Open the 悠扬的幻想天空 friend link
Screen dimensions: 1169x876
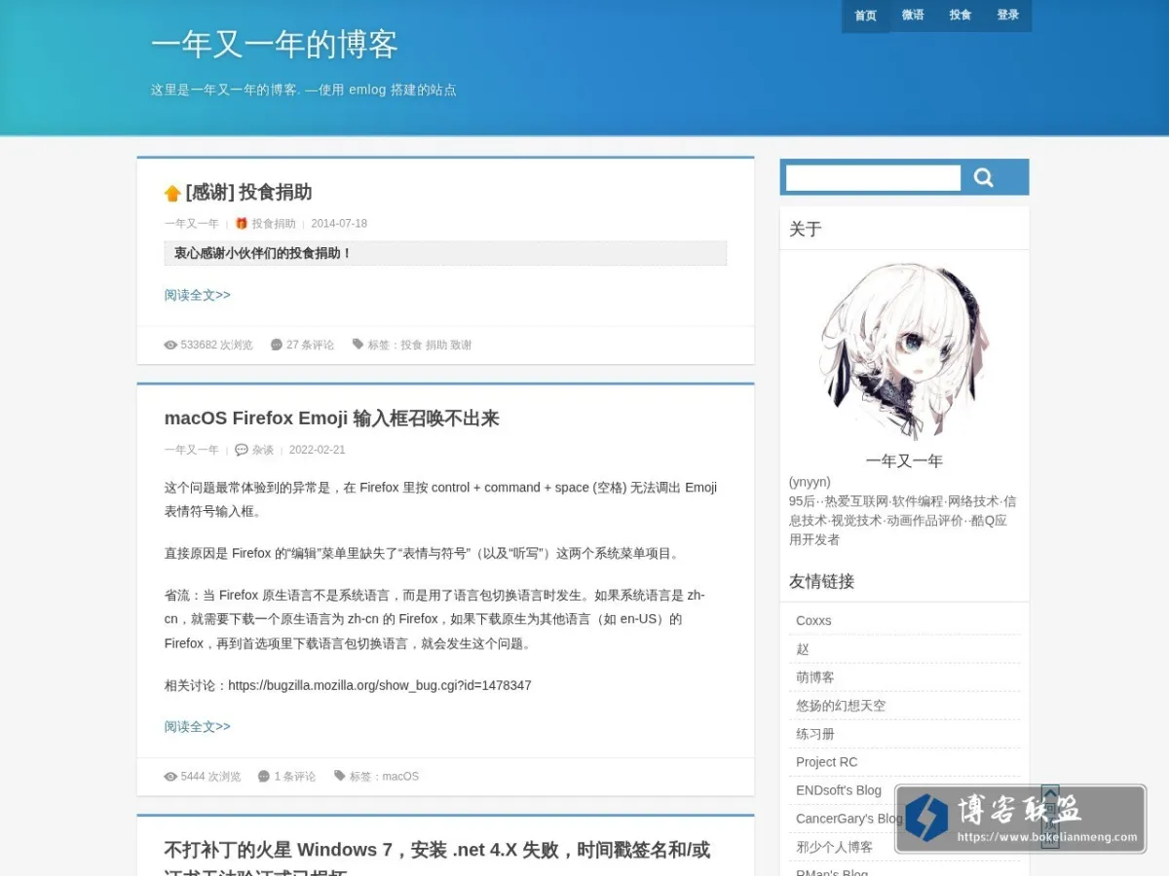841,706
